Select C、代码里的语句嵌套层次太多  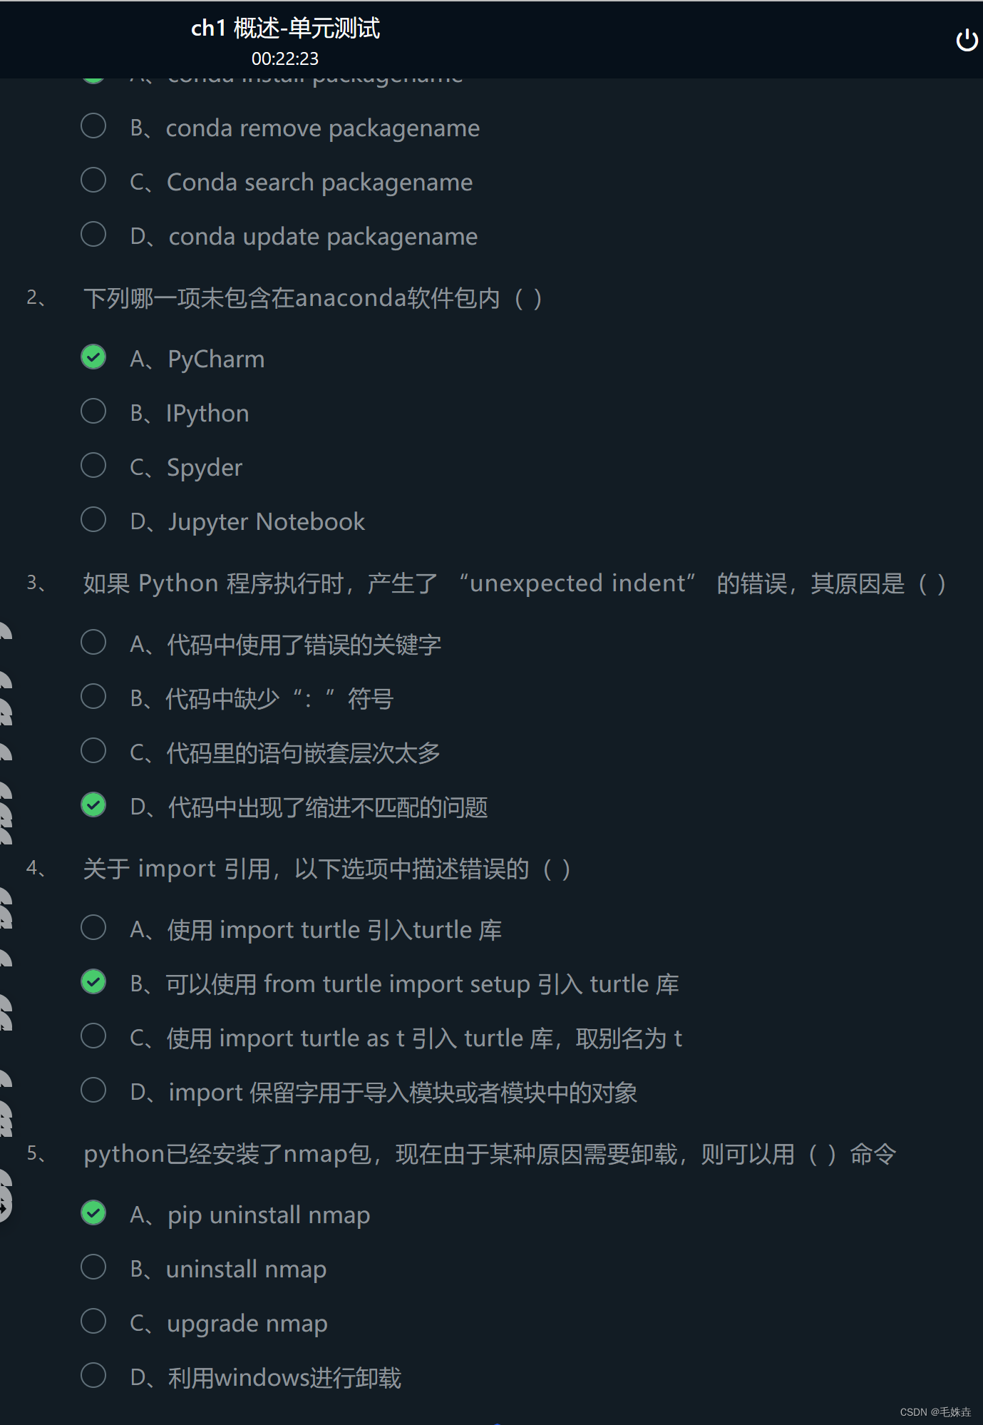coord(93,750)
